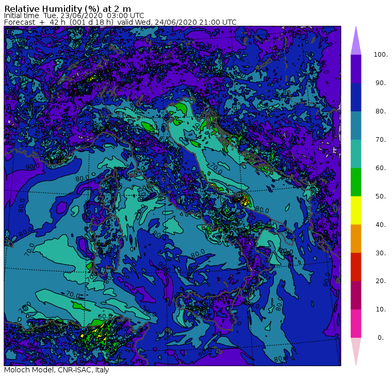Click the turquoise 60–70 legend band

pyautogui.click(x=356, y=154)
